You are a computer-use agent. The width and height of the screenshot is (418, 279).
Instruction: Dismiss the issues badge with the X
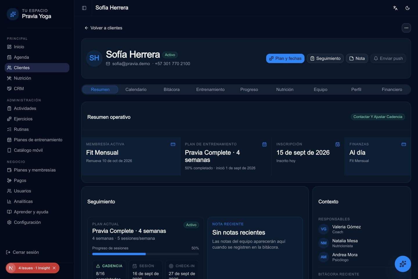(x=54, y=268)
